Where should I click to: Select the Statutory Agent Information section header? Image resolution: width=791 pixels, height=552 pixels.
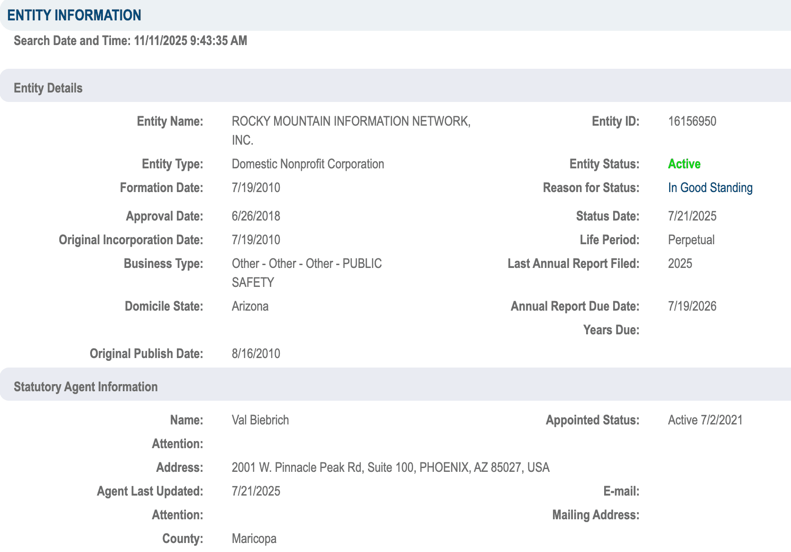click(85, 387)
